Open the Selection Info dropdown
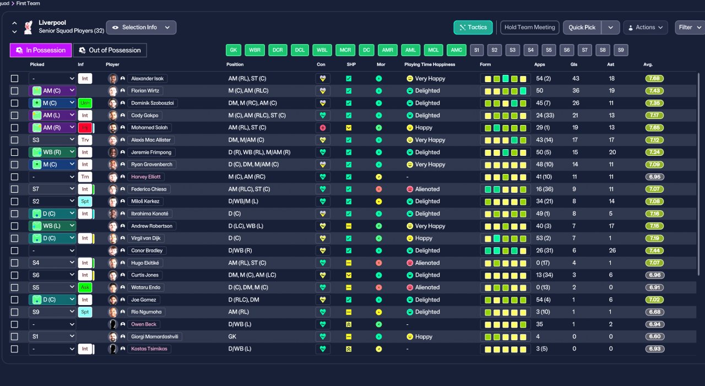This screenshot has height=386, width=705. 141,28
